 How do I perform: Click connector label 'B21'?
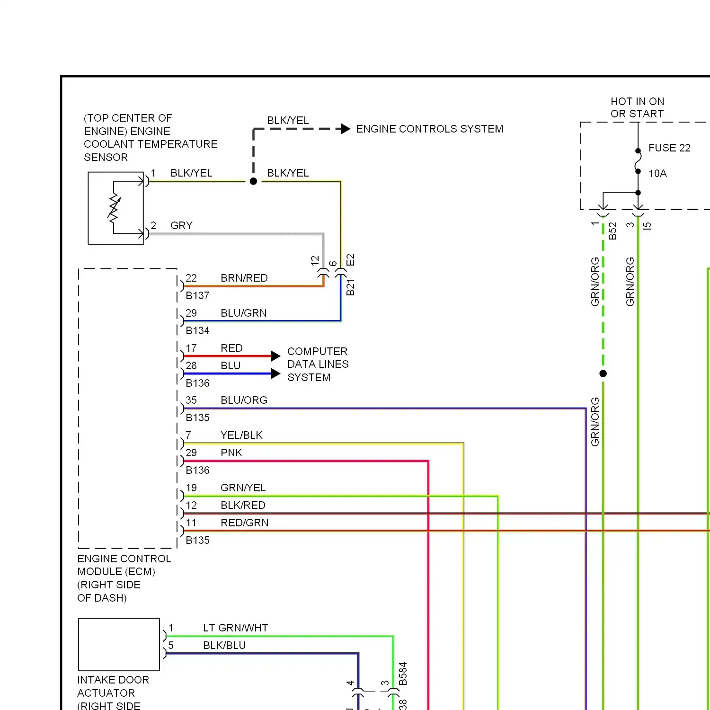pyautogui.click(x=350, y=287)
